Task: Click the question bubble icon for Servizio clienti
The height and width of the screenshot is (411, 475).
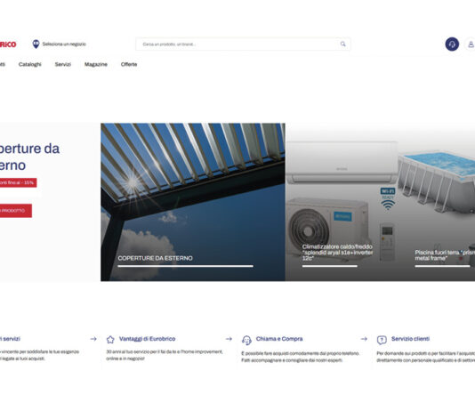Action: click(x=382, y=340)
